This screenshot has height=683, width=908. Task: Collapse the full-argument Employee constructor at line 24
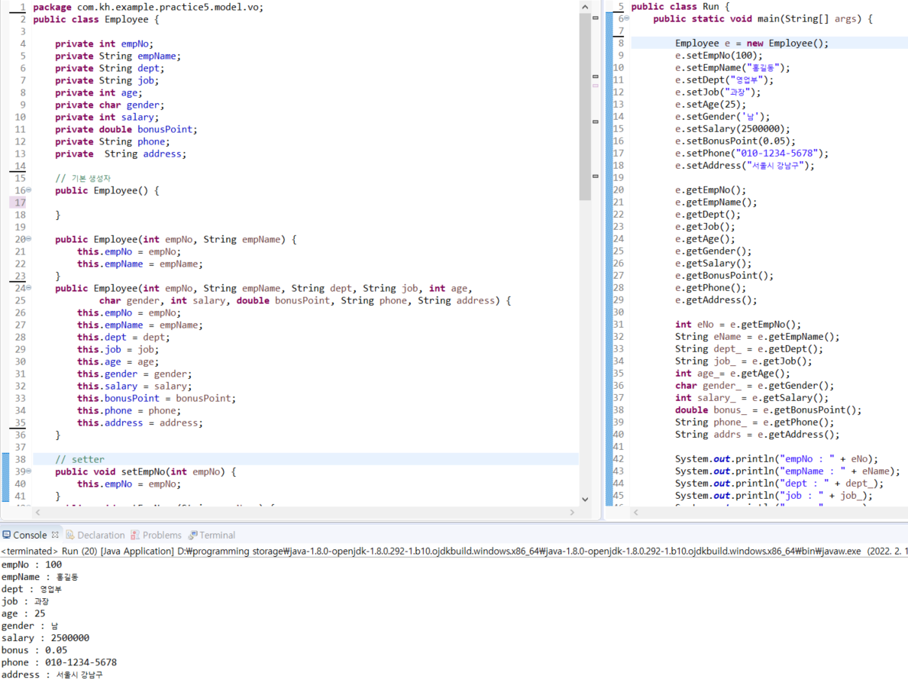tap(29, 287)
